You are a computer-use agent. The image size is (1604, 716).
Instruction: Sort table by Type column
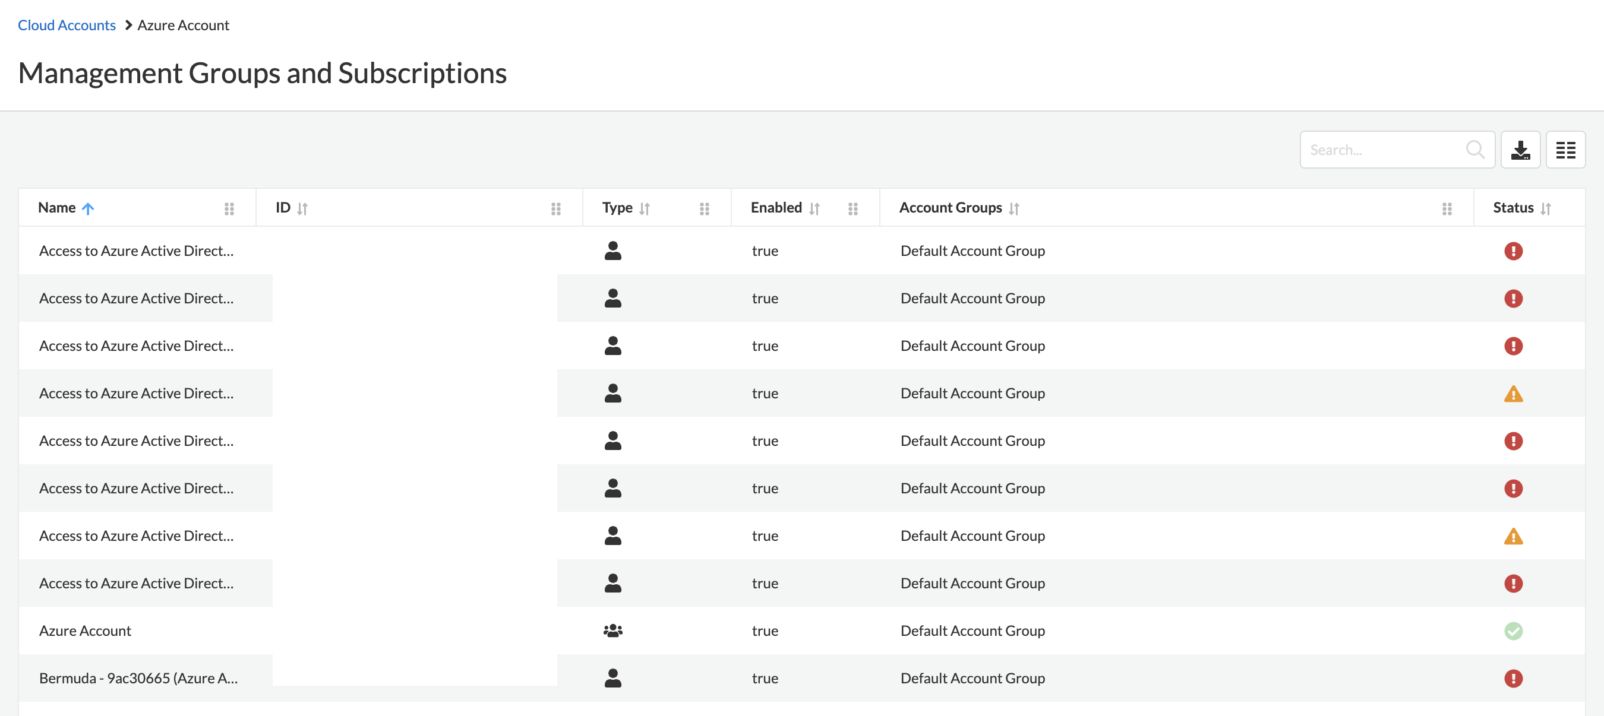point(645,209)
